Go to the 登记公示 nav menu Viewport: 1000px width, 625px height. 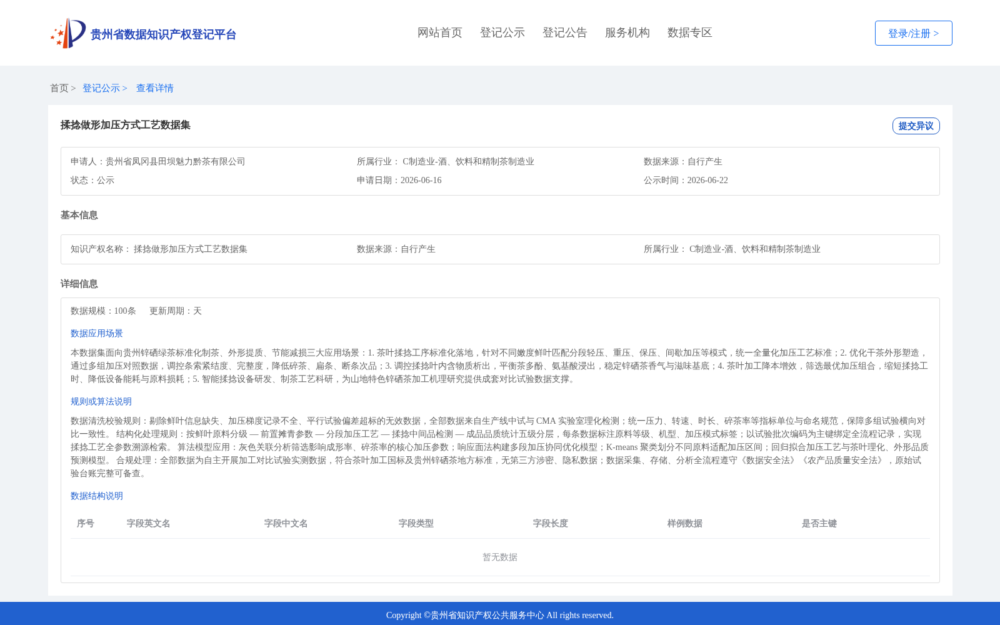pos(502,32)
